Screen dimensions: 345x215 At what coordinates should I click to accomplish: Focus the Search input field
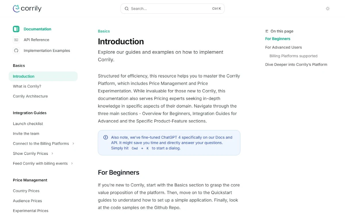click(172, 9)
